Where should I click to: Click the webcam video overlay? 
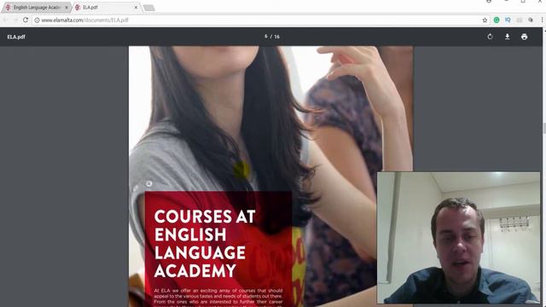point(458,238)
